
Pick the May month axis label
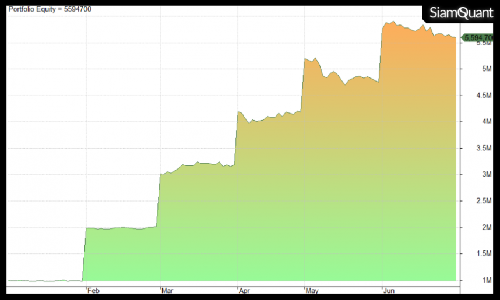[x=313, y=290]
